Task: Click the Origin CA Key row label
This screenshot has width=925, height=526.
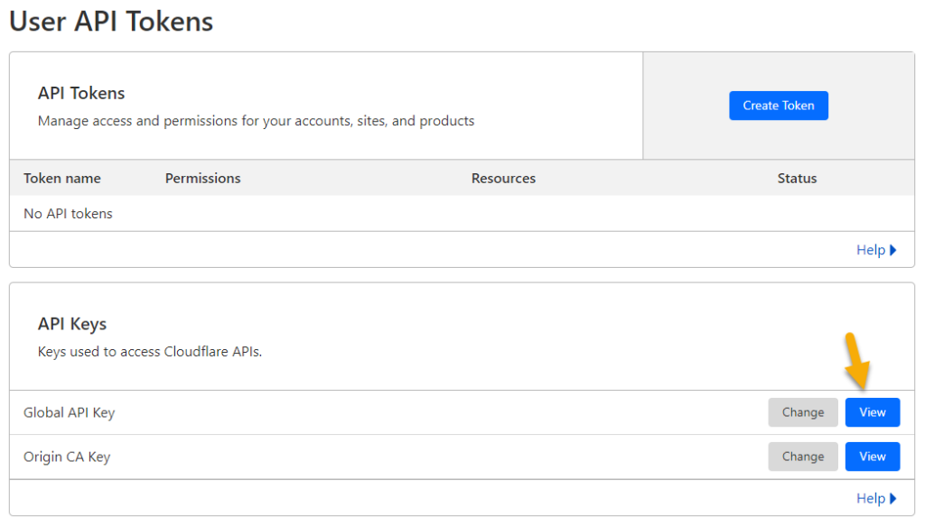Action: click(x=67, y=457)
